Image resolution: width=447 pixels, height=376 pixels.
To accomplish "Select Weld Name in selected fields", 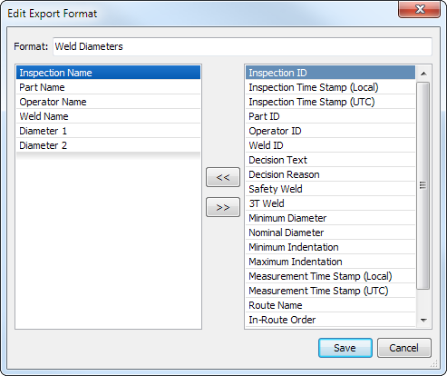I will click(108, 116).
